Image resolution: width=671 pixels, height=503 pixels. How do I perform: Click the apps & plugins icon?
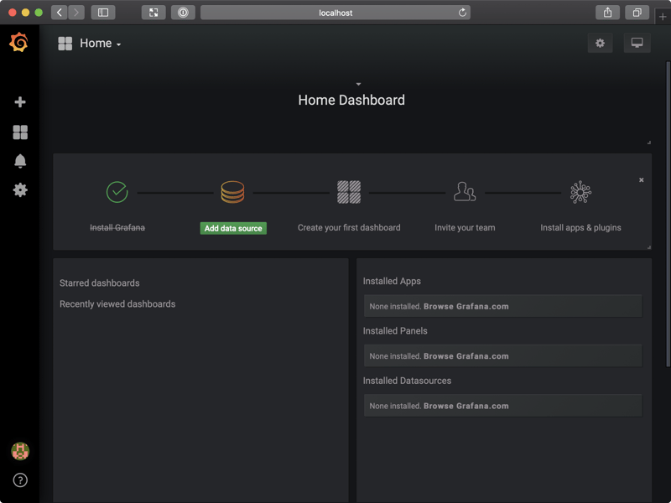click(580, 192)
